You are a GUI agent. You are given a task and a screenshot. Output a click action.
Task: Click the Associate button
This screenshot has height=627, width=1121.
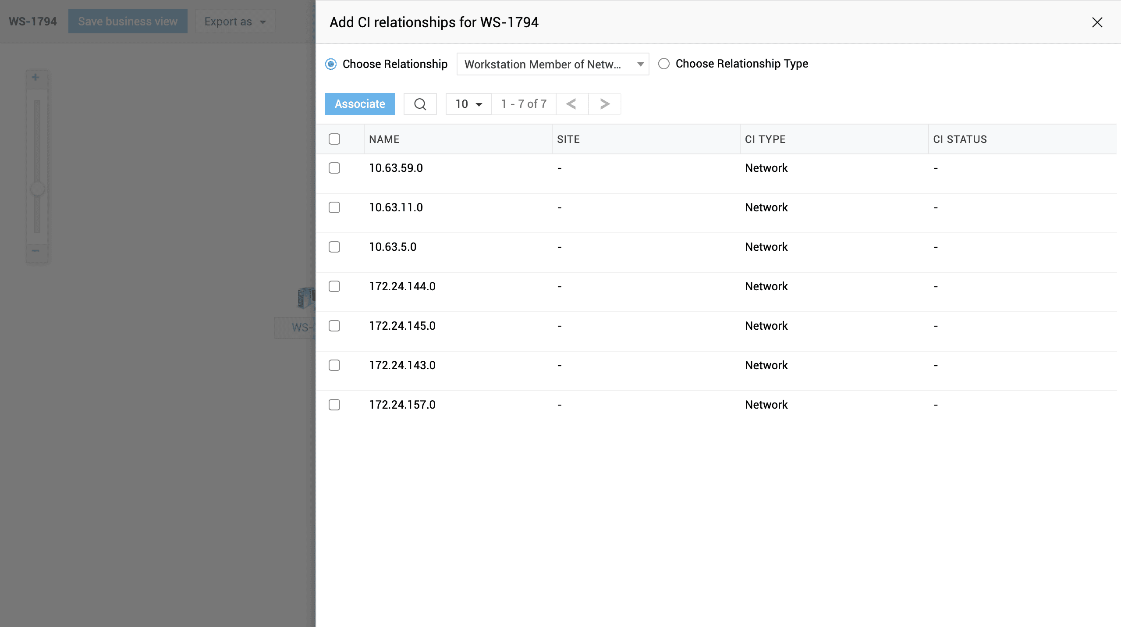[360, 104]
